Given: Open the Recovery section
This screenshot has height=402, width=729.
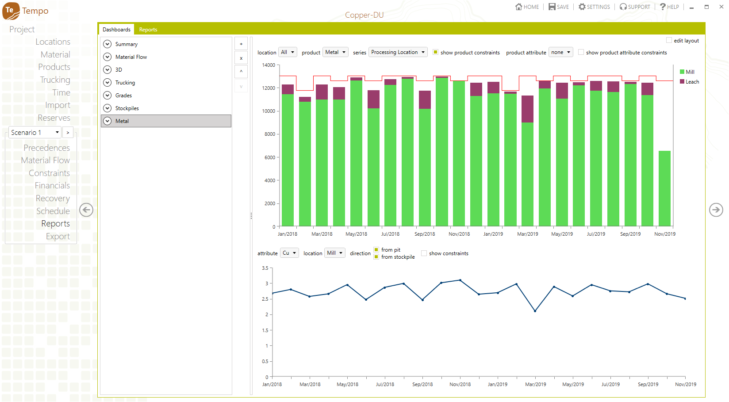Looking at the screenshot, I should [53, 198].
